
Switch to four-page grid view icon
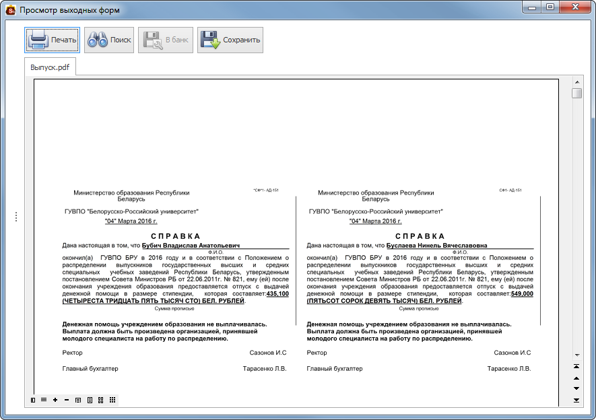click(101, 400)
